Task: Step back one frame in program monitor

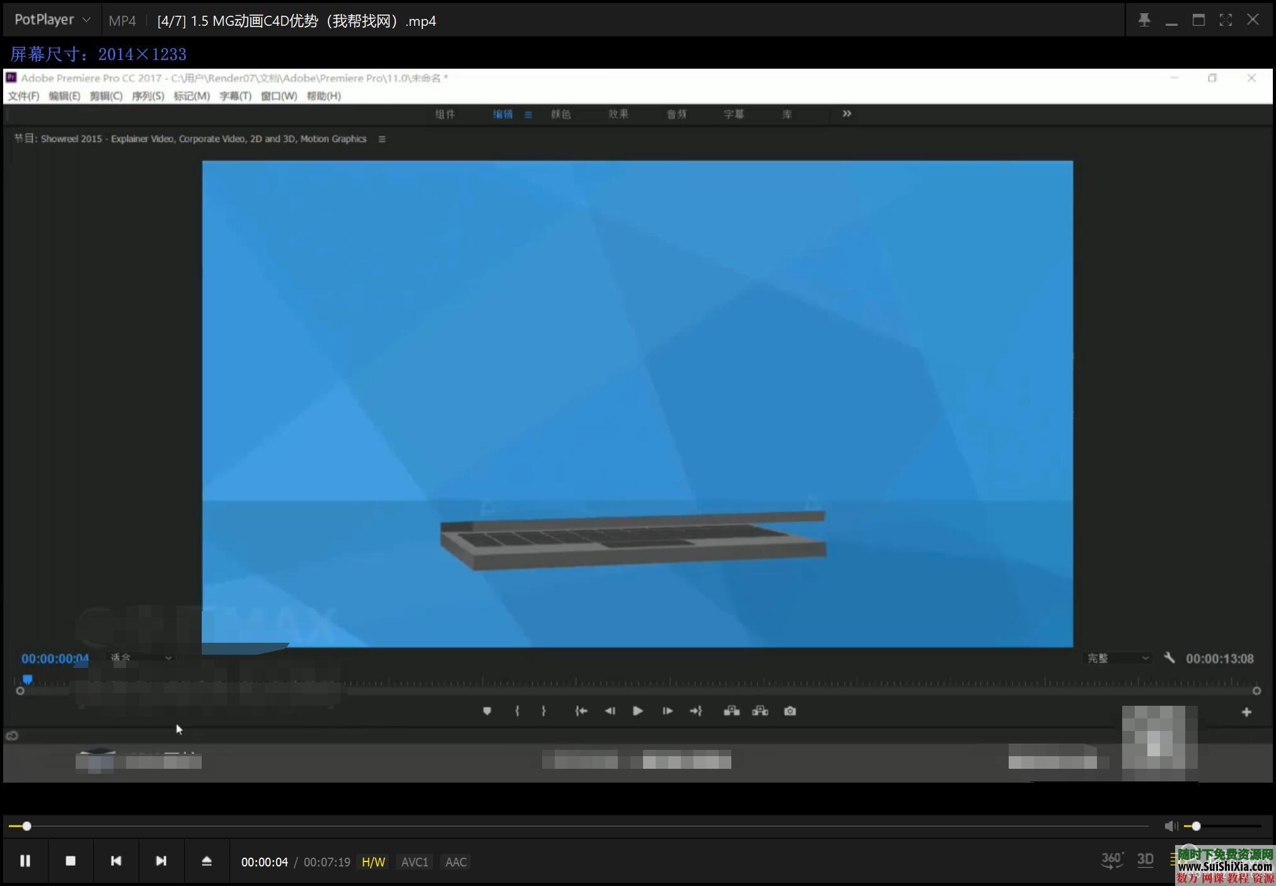Action: tap(610, 711)
